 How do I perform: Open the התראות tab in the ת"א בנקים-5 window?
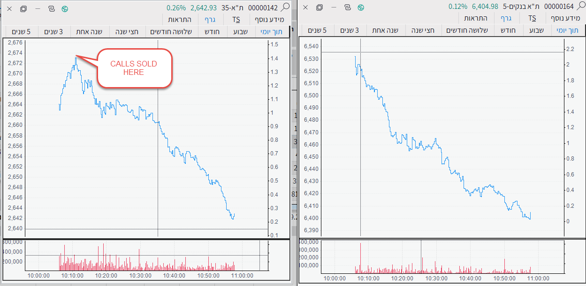(x=476, y=18)
